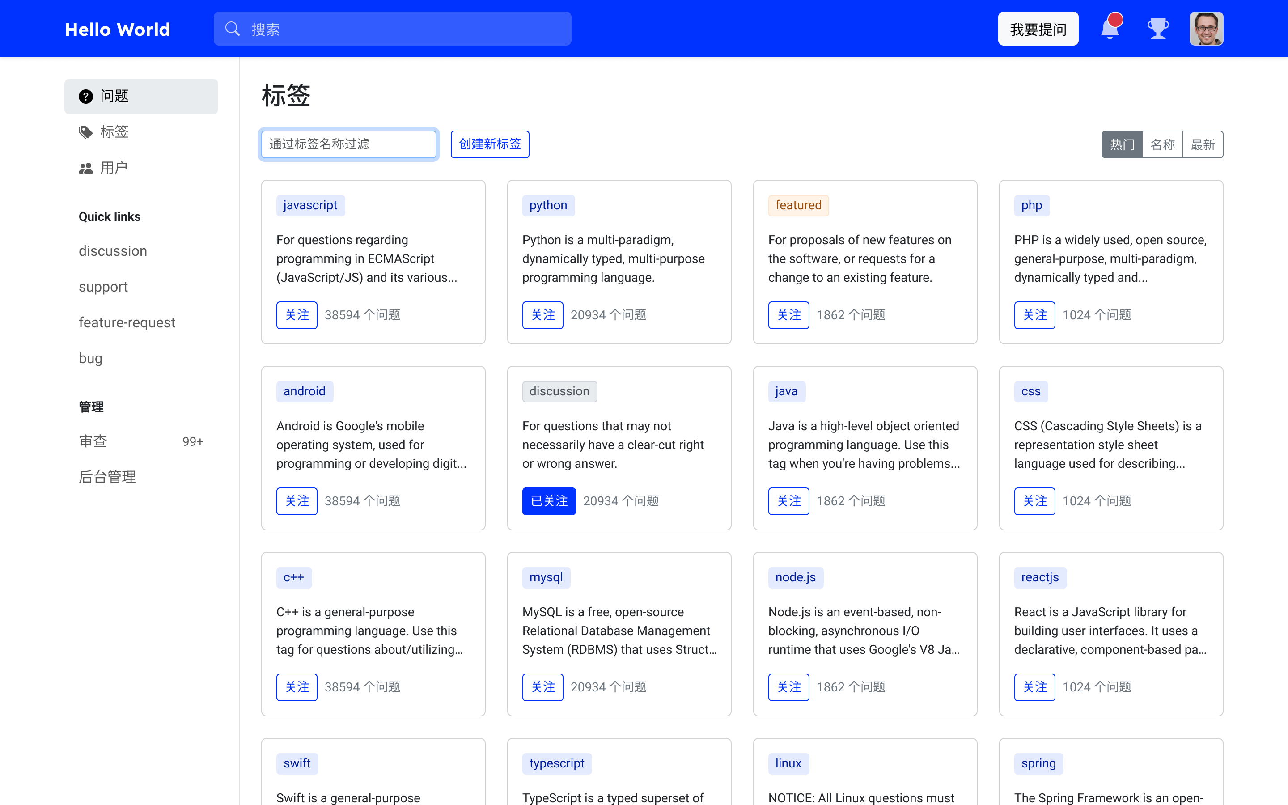Sort tags by 热门

[x=1122, y=144]
